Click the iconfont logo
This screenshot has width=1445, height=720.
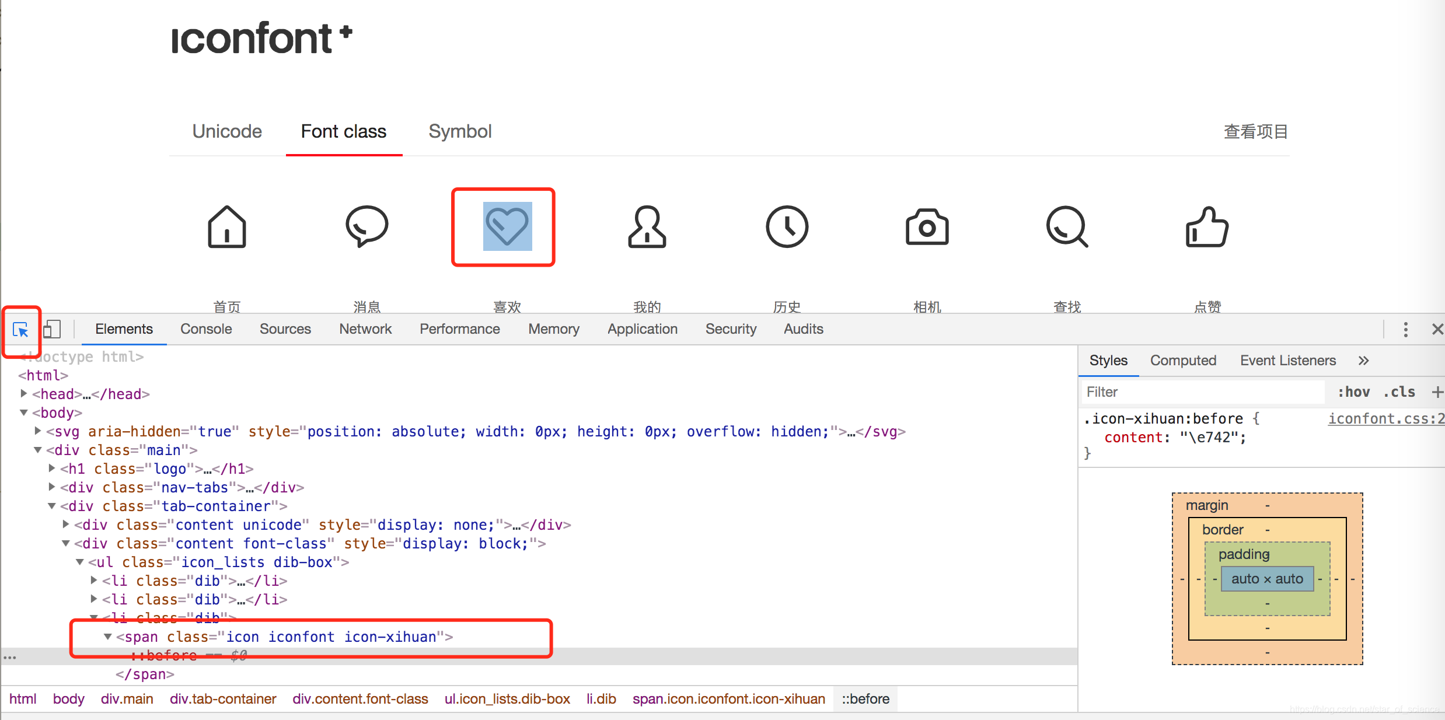[x=261, y=39]
